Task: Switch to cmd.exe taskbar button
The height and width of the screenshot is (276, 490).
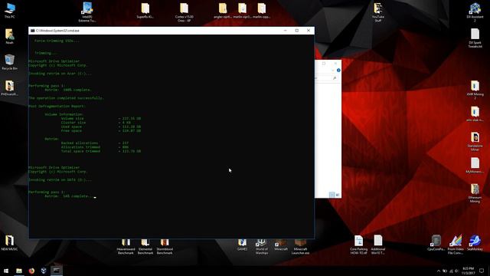Action: tap(56, 271)
